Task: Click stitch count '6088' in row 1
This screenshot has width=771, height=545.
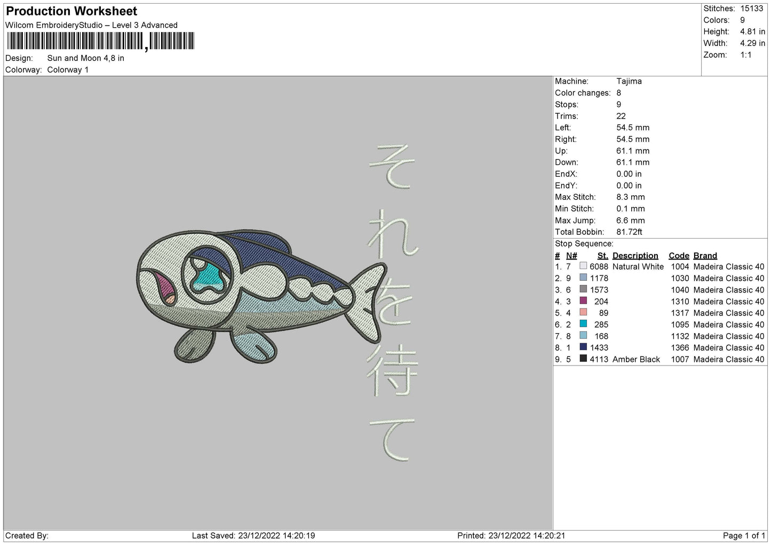Action: pos(599,266)
